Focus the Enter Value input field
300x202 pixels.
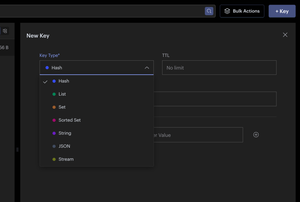point(198,135)
